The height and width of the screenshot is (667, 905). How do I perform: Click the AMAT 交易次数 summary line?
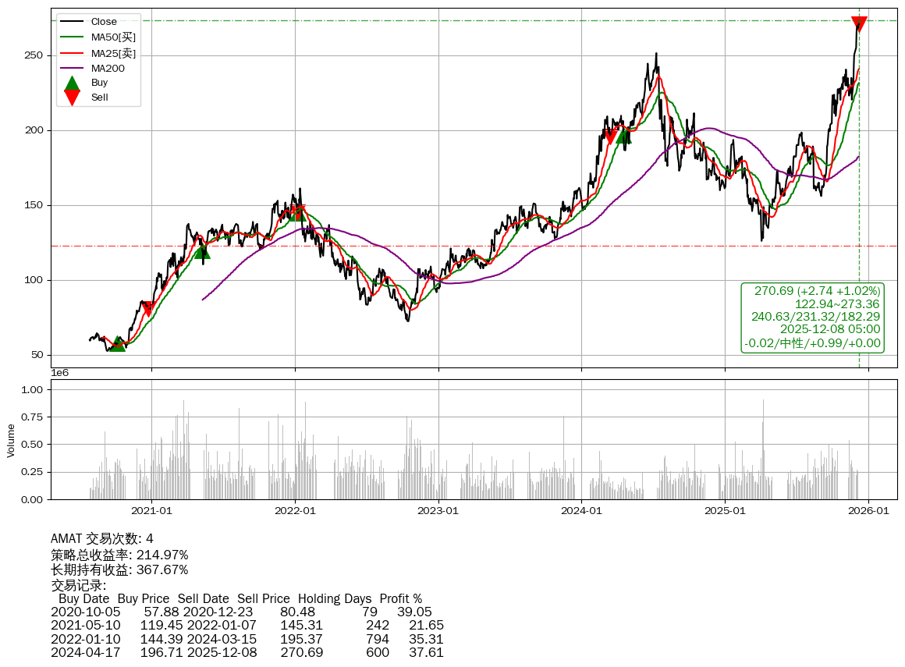click(x=102, y=539)
